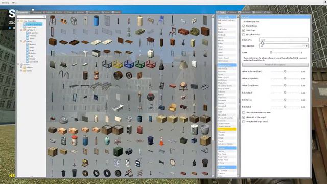This screenshot has width=327, height=184.
Task: Open the Options tab in right panel
Action: click(232, 12)
